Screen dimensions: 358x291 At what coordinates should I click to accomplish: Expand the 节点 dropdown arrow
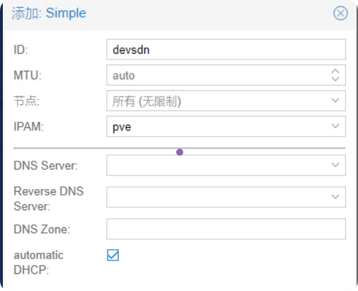pyautogui.click(x=335, y=101)
